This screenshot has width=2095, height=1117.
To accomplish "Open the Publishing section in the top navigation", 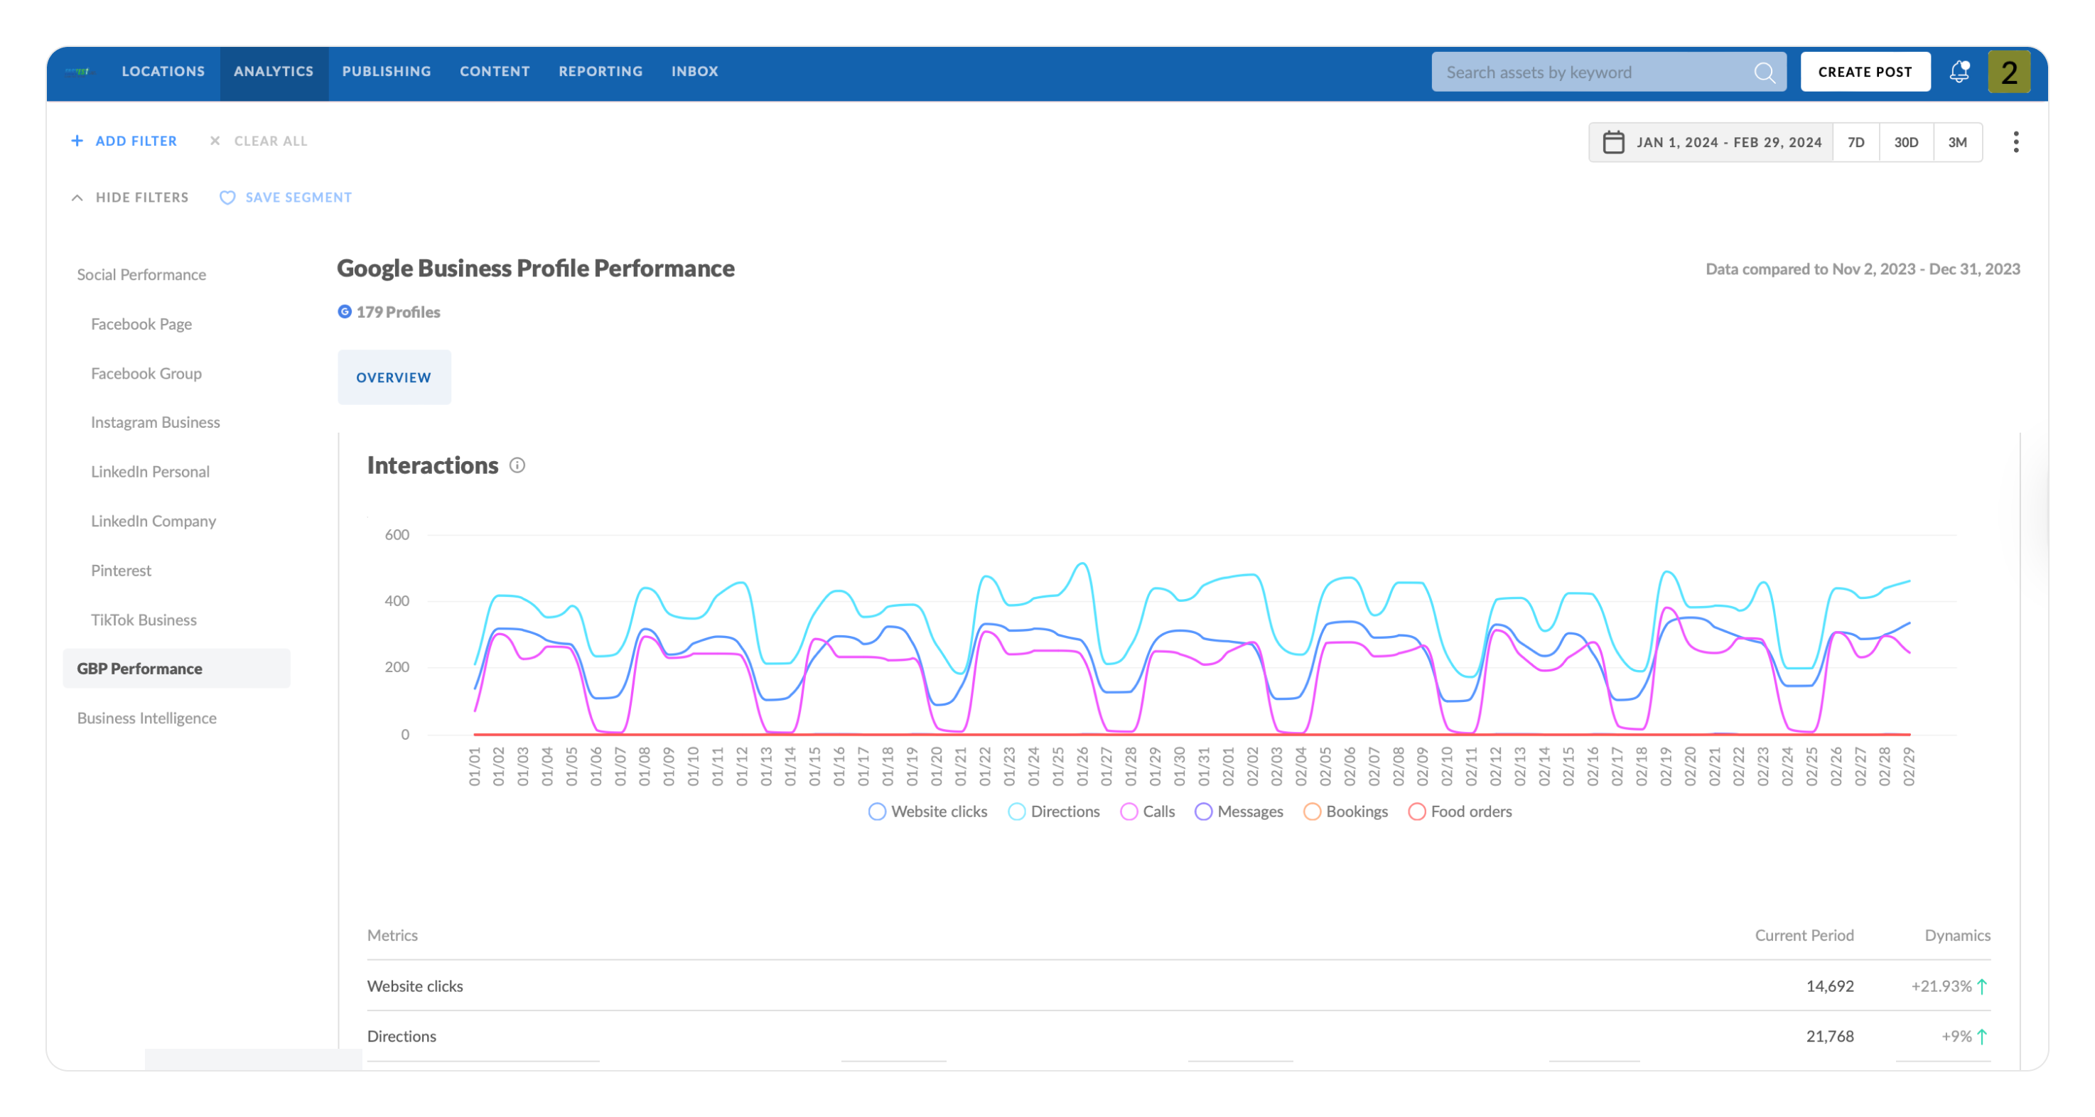I will coord(385,72).
